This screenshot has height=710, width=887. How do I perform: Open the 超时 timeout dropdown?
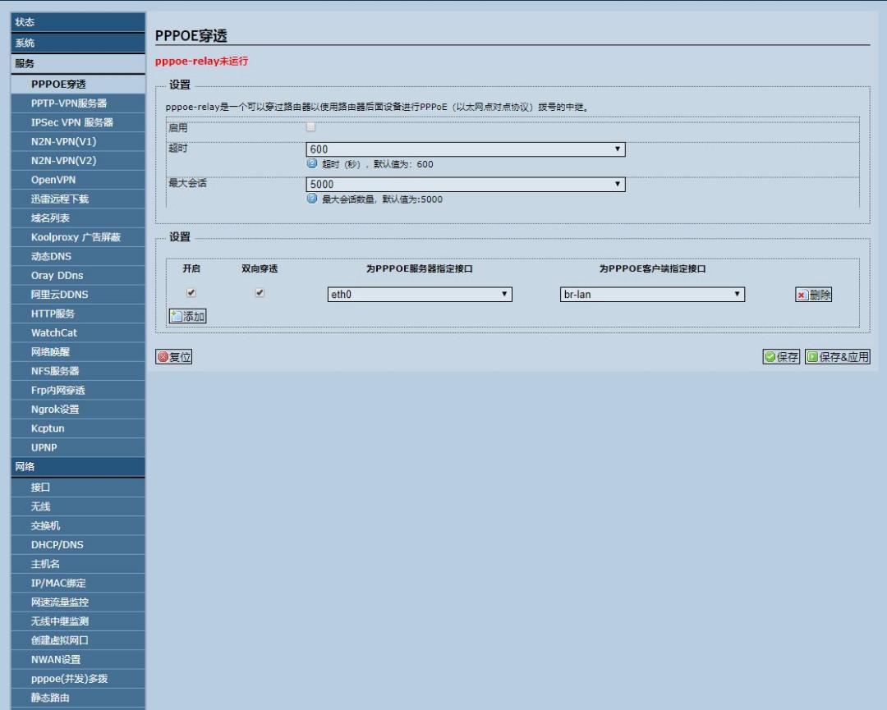[618, 149]
